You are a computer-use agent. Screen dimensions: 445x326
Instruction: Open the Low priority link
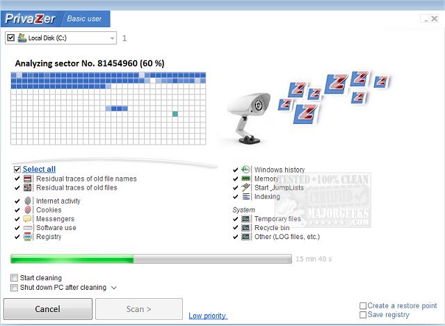click(207, 316)
